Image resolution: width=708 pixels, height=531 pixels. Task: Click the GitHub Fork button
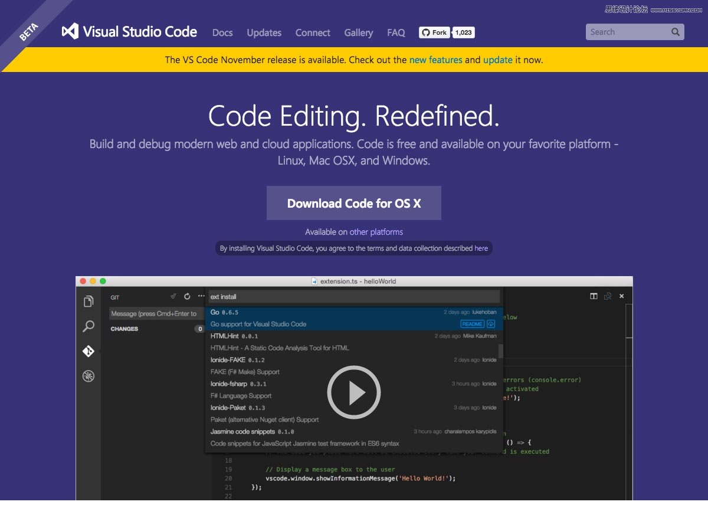[434, 32]
